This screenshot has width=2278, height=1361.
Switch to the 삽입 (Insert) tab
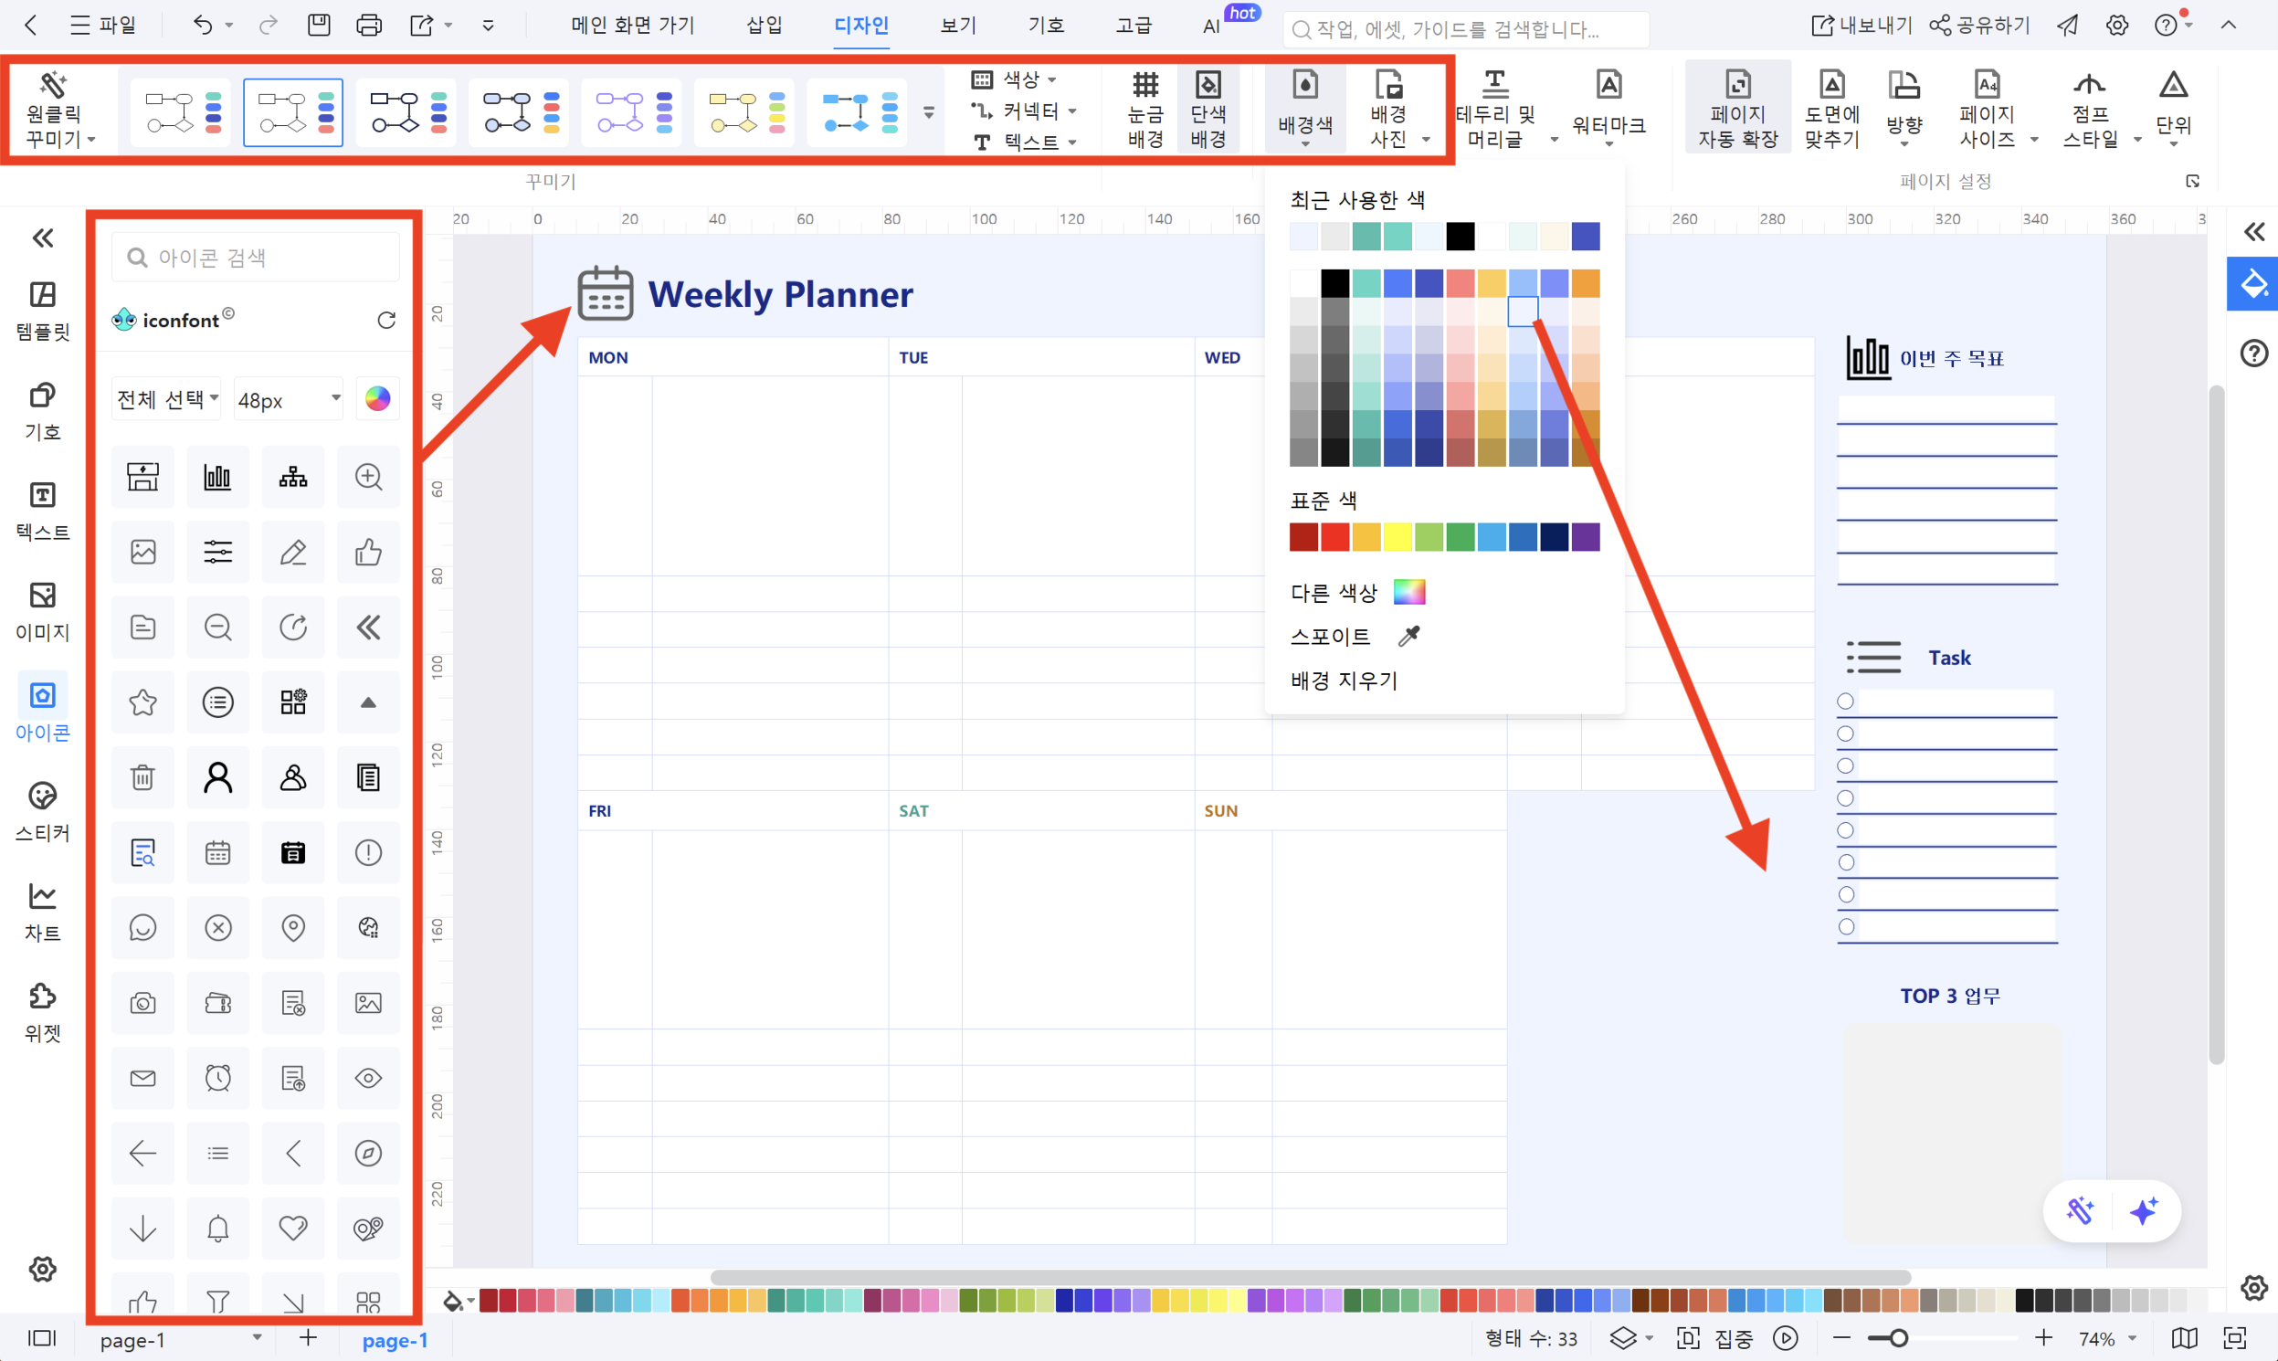pyautogui.click(x=764, y=26)
